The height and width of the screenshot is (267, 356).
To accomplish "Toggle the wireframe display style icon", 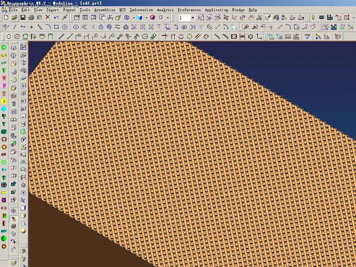I will [127, 17].
